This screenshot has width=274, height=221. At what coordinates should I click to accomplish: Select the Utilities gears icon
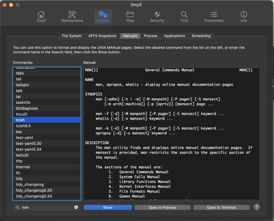pyautogui.click(x=103, y=16)
